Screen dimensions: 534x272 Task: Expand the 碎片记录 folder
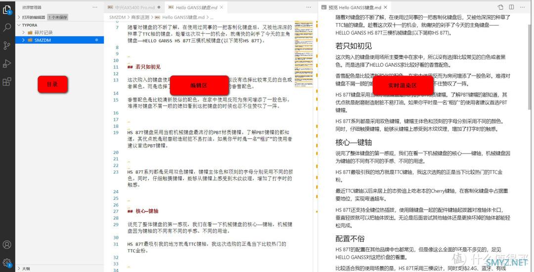tap(43, 32)
